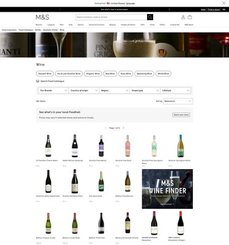
Task: Select the White Wine category pill
Action: pos(163,73)
